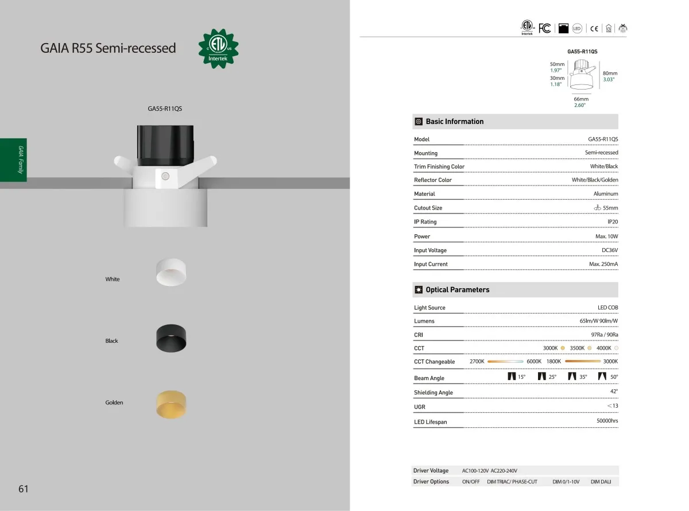Viewport: 689px width, 511px height.
Task: Click the 'ON/OFF' driver option
Action: coord(471,482)
